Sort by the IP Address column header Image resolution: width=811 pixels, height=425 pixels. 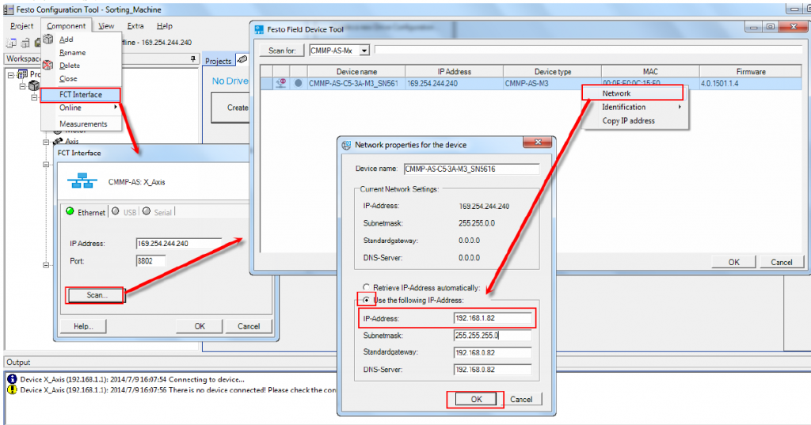pos(454,71)
